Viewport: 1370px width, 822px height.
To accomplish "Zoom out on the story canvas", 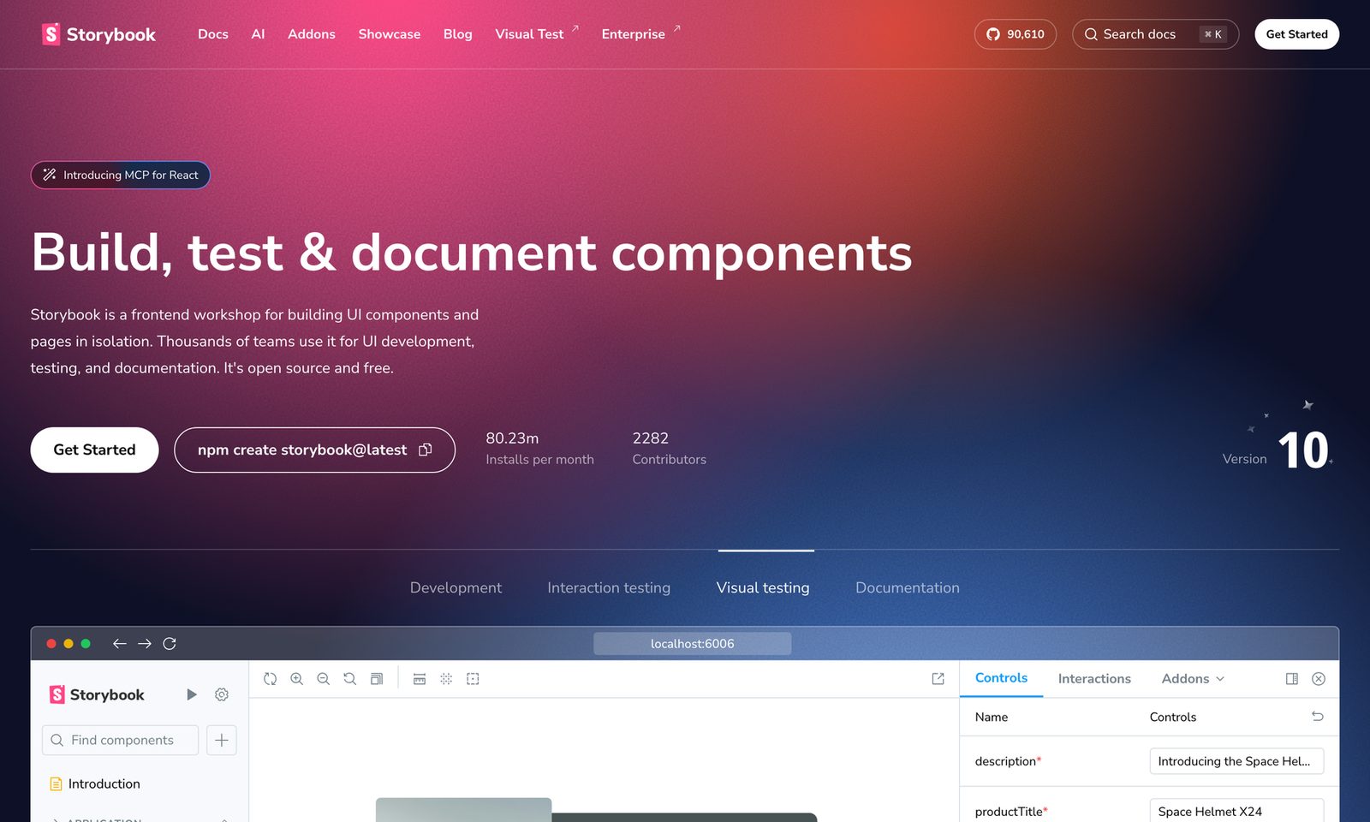I will [324, 679].
